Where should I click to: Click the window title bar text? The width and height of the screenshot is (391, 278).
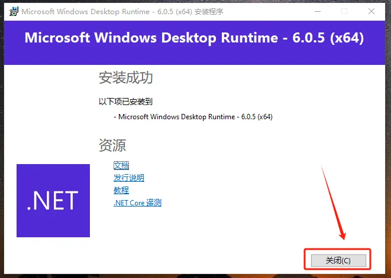pos(122,12)
